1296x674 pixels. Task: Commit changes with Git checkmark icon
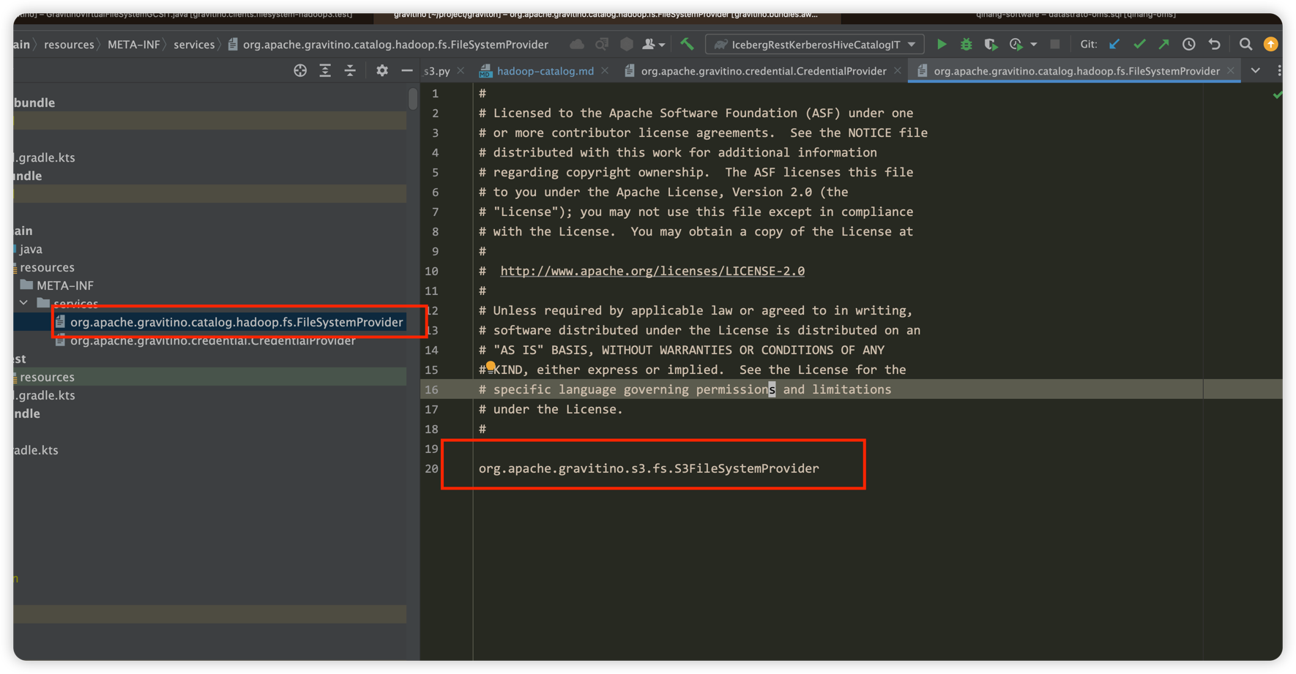(1139, 45)
